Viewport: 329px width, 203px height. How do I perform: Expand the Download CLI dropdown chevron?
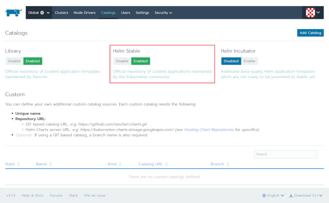(x=321, y=196)
